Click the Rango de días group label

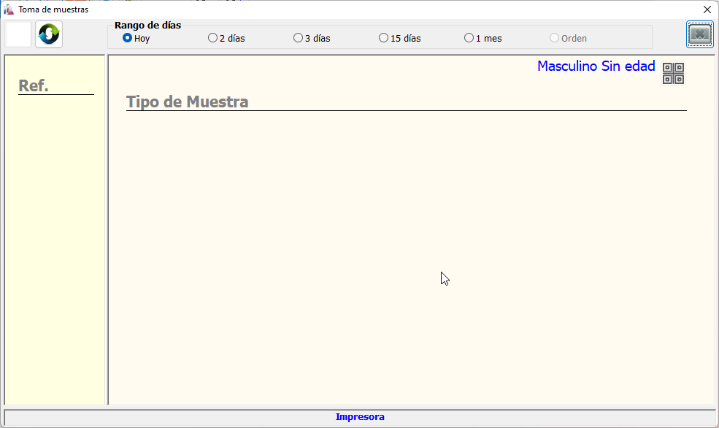click(147, 26)
